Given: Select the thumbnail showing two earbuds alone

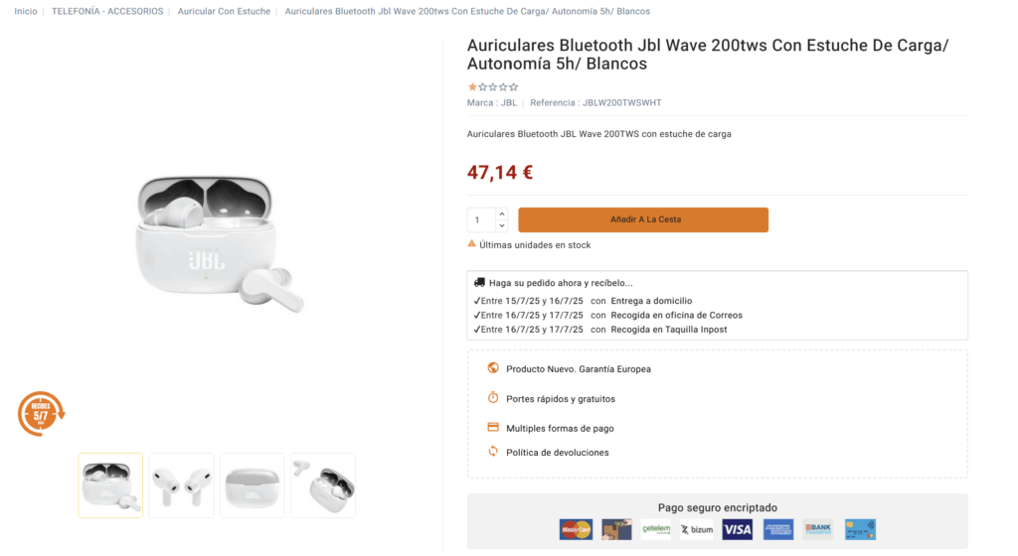Looking at the screenshot, I should pyautogui.click(x=181, y=486).
